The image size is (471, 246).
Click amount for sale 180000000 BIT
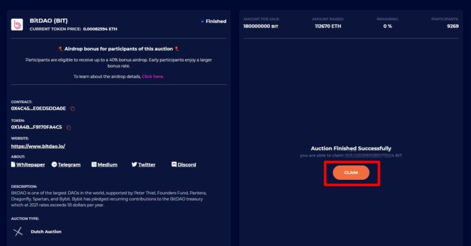tap(261, 26)
